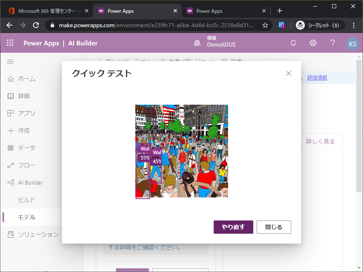Select the フロー menu item
Image resolution: width=363 pixels, height=272 pixels.
click(27, 165)
